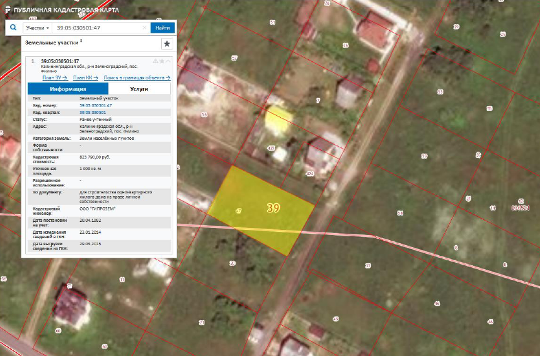Clear the search field with X icon
The width and height of the screenshot is (540, 356).
(145, 28)
